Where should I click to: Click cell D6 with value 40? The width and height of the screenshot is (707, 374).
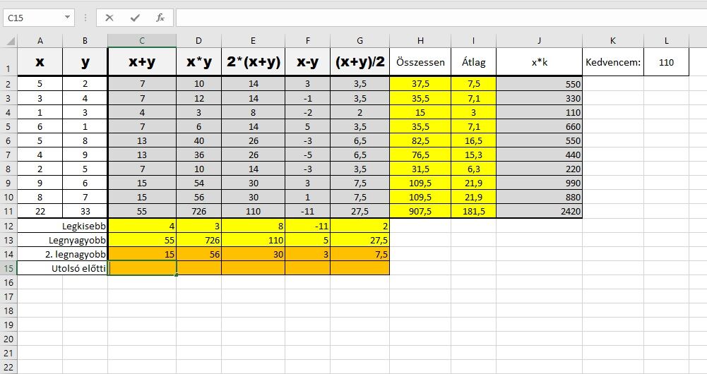(x=199, y=140)
